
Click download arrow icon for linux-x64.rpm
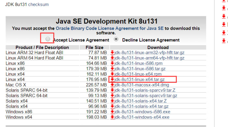tap(112, 74)
